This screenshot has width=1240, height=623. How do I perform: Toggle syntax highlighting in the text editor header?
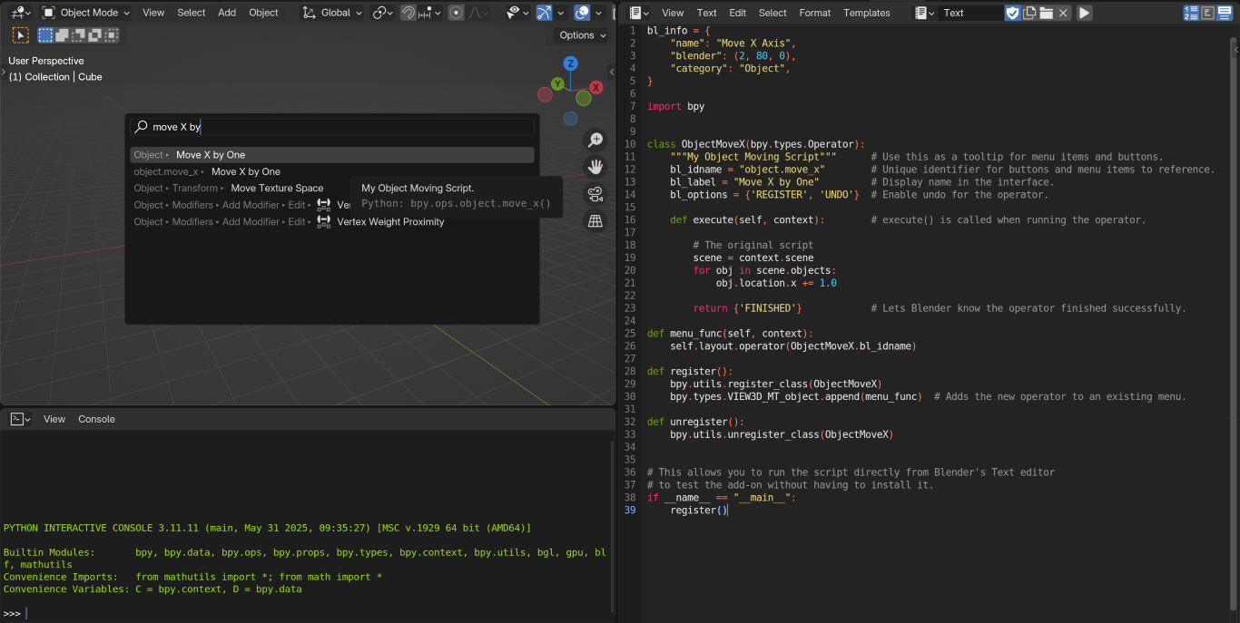[x=1208, y=13]
